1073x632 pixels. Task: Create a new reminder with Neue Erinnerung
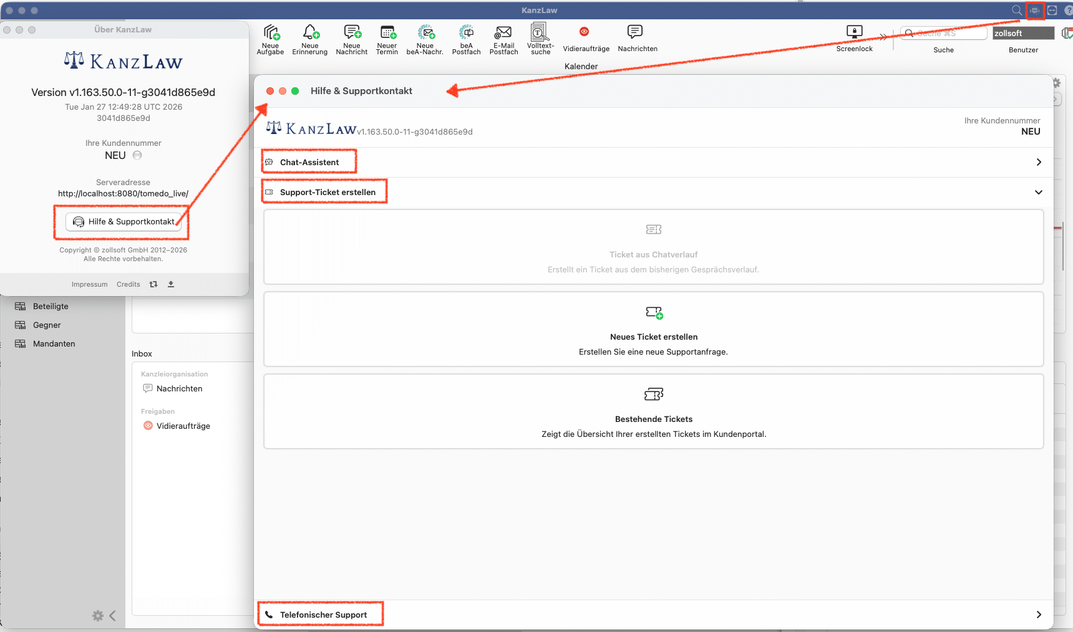point(310,33)
